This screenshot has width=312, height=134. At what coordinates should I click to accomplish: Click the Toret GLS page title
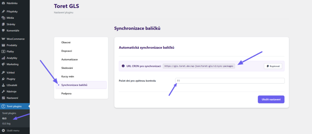66,6
